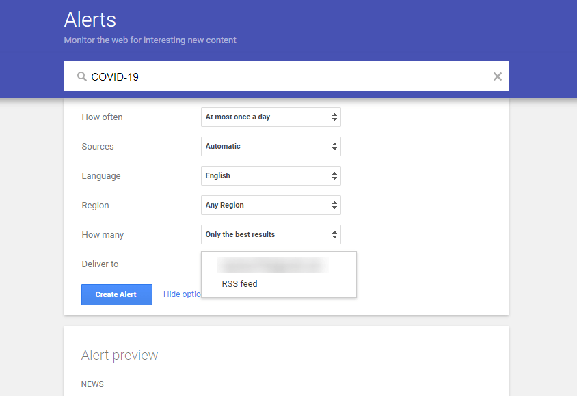Click the Language dropdown stepper arrows
577x396 pixels.
[x=333, y=175]
